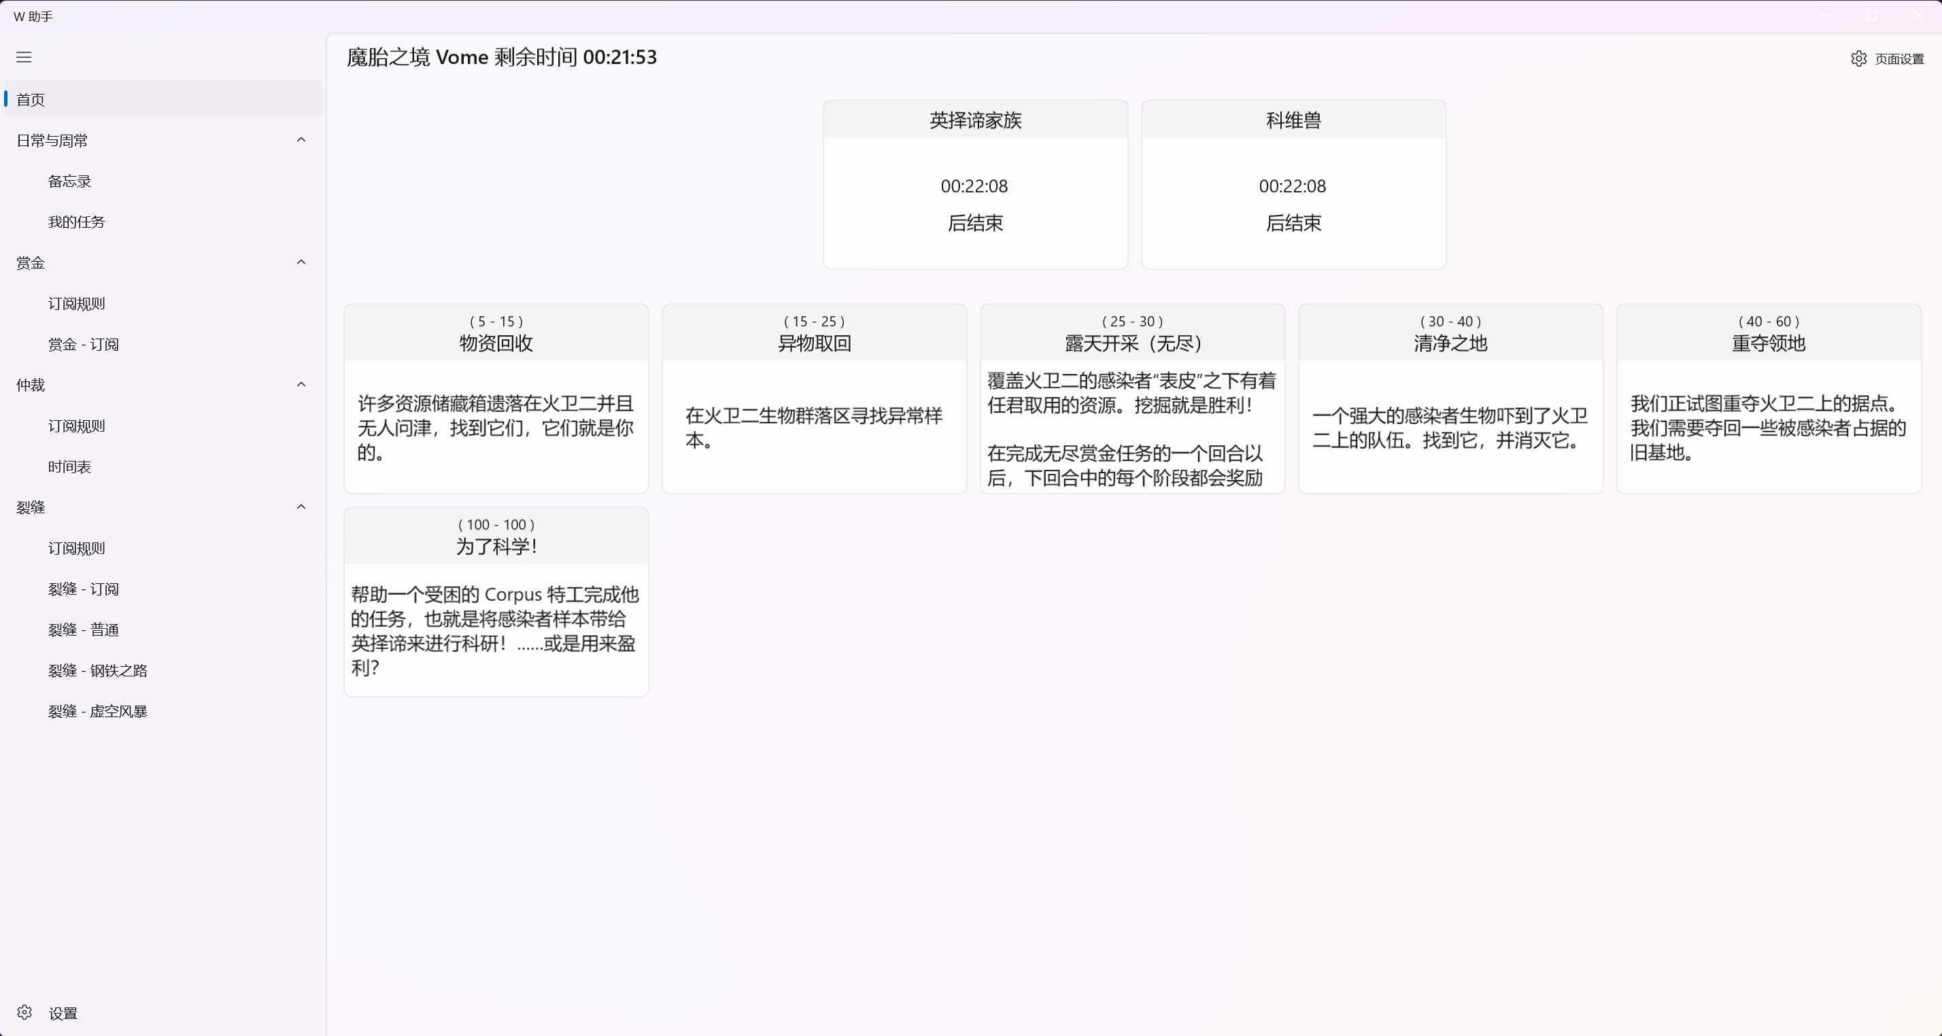The height and width of the screenshot is (1036, 1942).
Task: Select the 为了科学 bounty card
Action: click(x=495, y=600)
